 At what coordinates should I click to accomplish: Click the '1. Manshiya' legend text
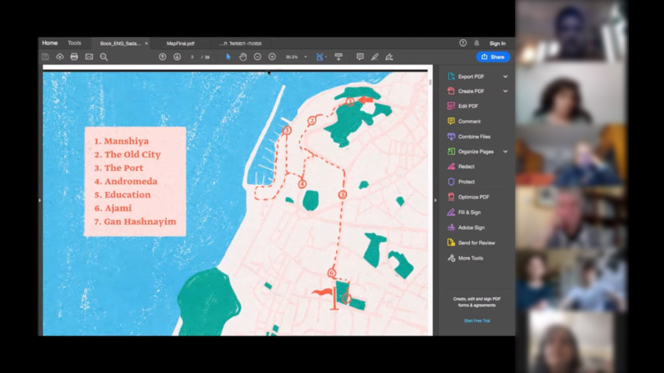point(121,141)
